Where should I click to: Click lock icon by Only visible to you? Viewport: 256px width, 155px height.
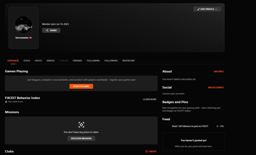coord(6,102)
